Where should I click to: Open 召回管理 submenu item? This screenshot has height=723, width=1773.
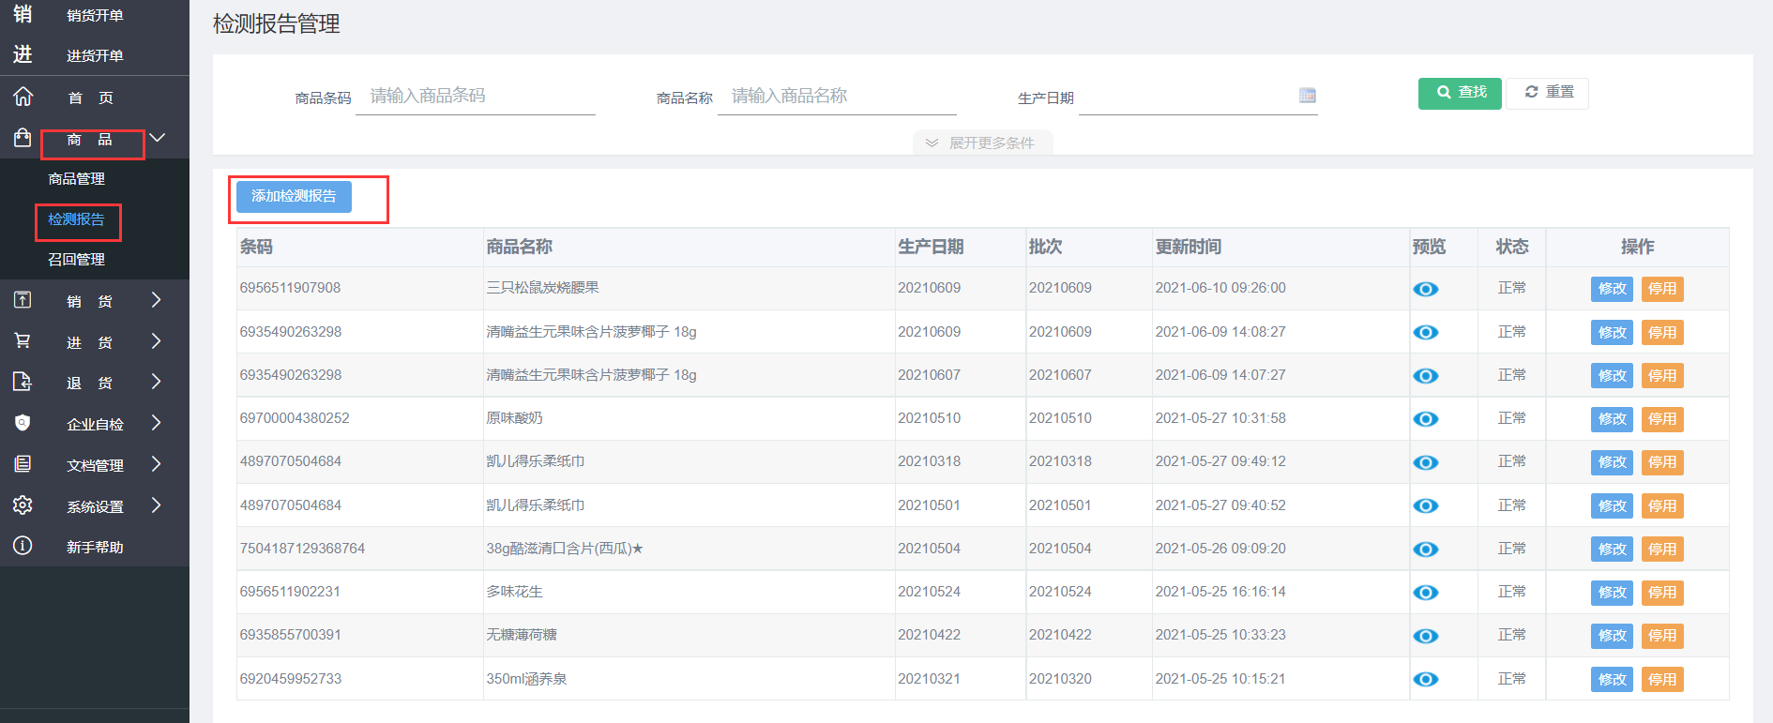(77, 259)
